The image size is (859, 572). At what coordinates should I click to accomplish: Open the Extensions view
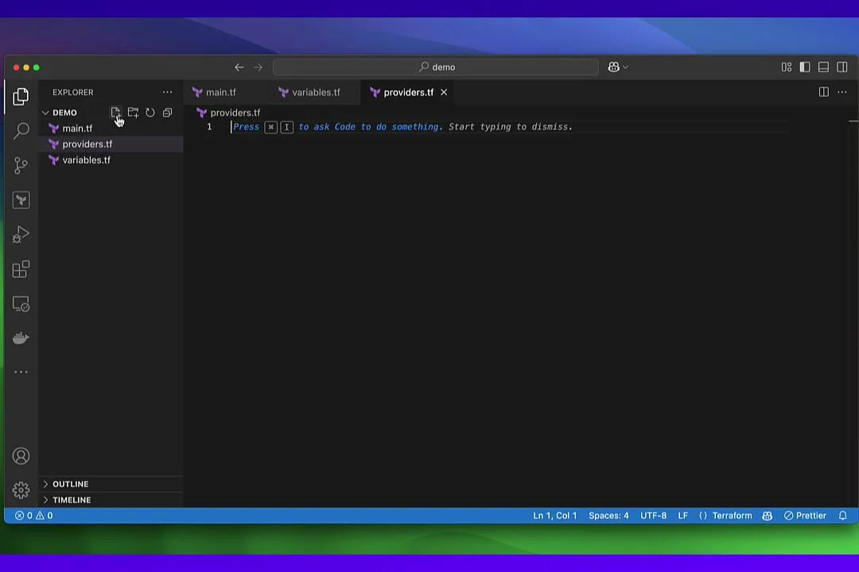coord(21,269)
